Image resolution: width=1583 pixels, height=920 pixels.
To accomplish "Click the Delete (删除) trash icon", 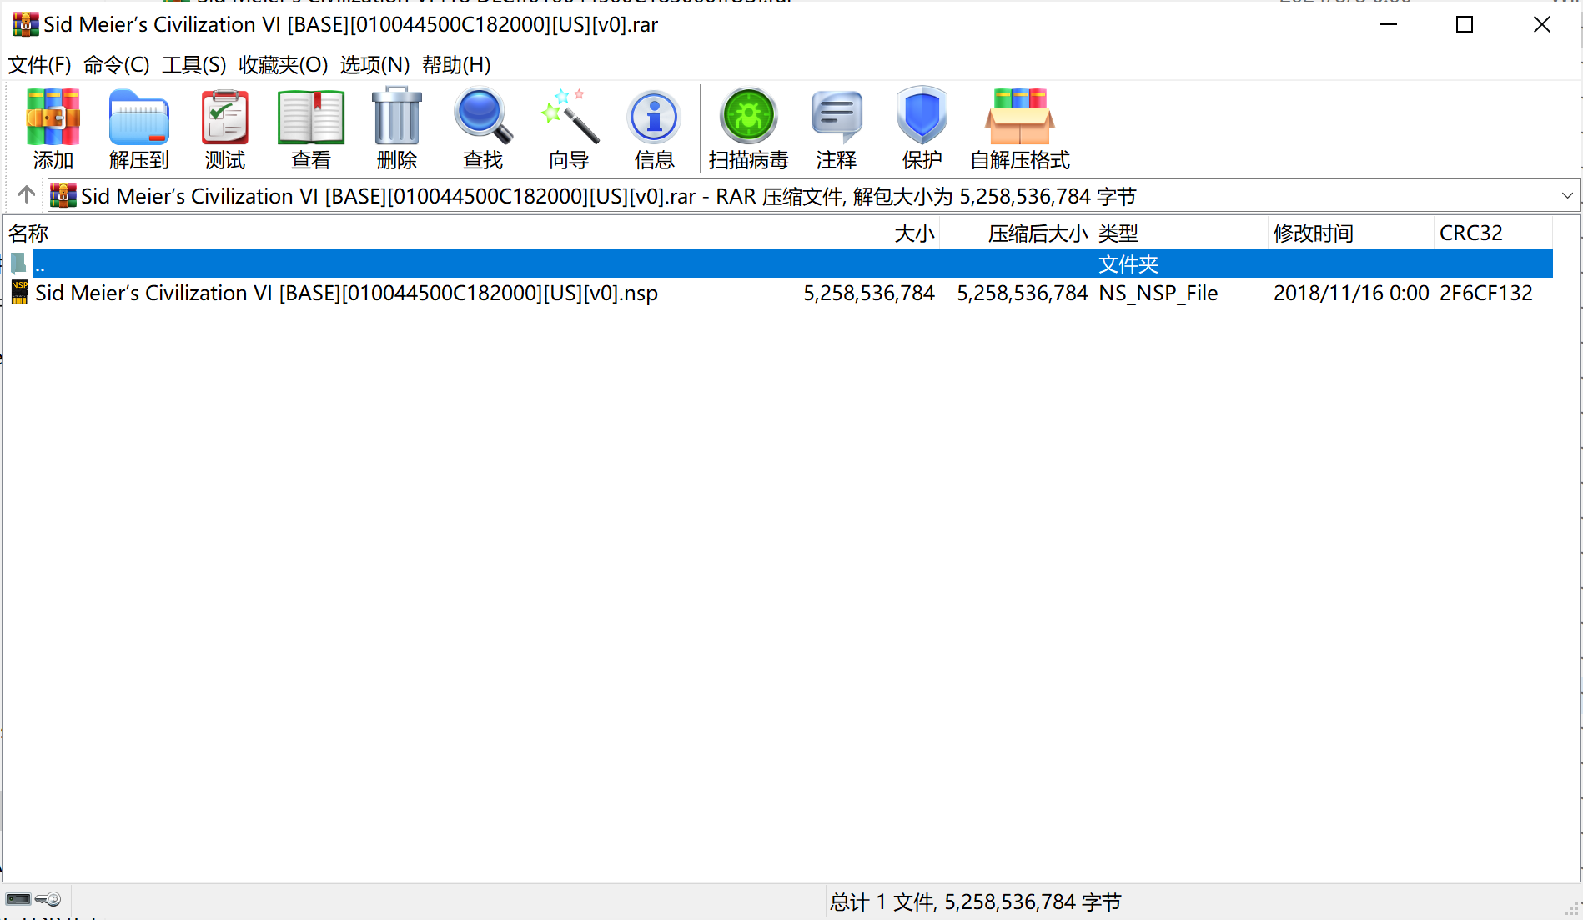I will (397, 128).
